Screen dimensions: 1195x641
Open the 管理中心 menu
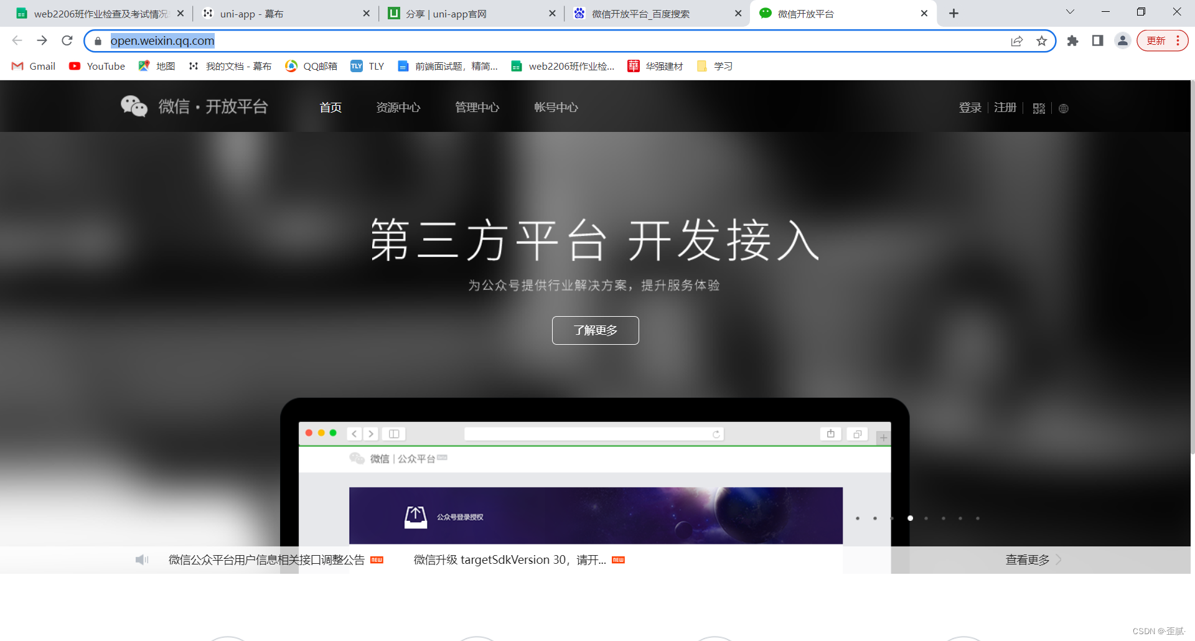pyautogui.click(x=477, y=107)
